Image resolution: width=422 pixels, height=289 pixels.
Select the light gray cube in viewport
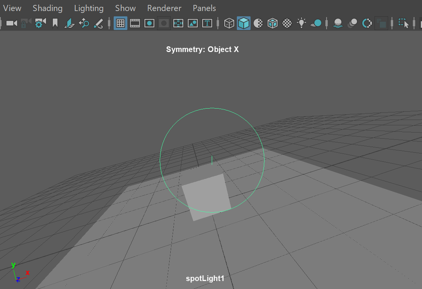206,197
